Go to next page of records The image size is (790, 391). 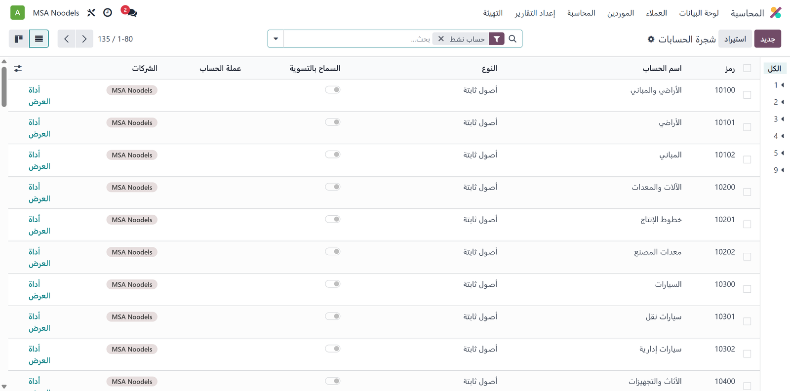point(84,39)
